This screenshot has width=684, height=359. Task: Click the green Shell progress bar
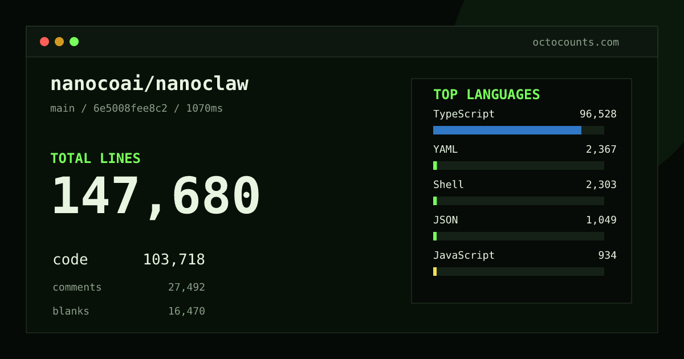pyautogui.click(x=435, y=201)
